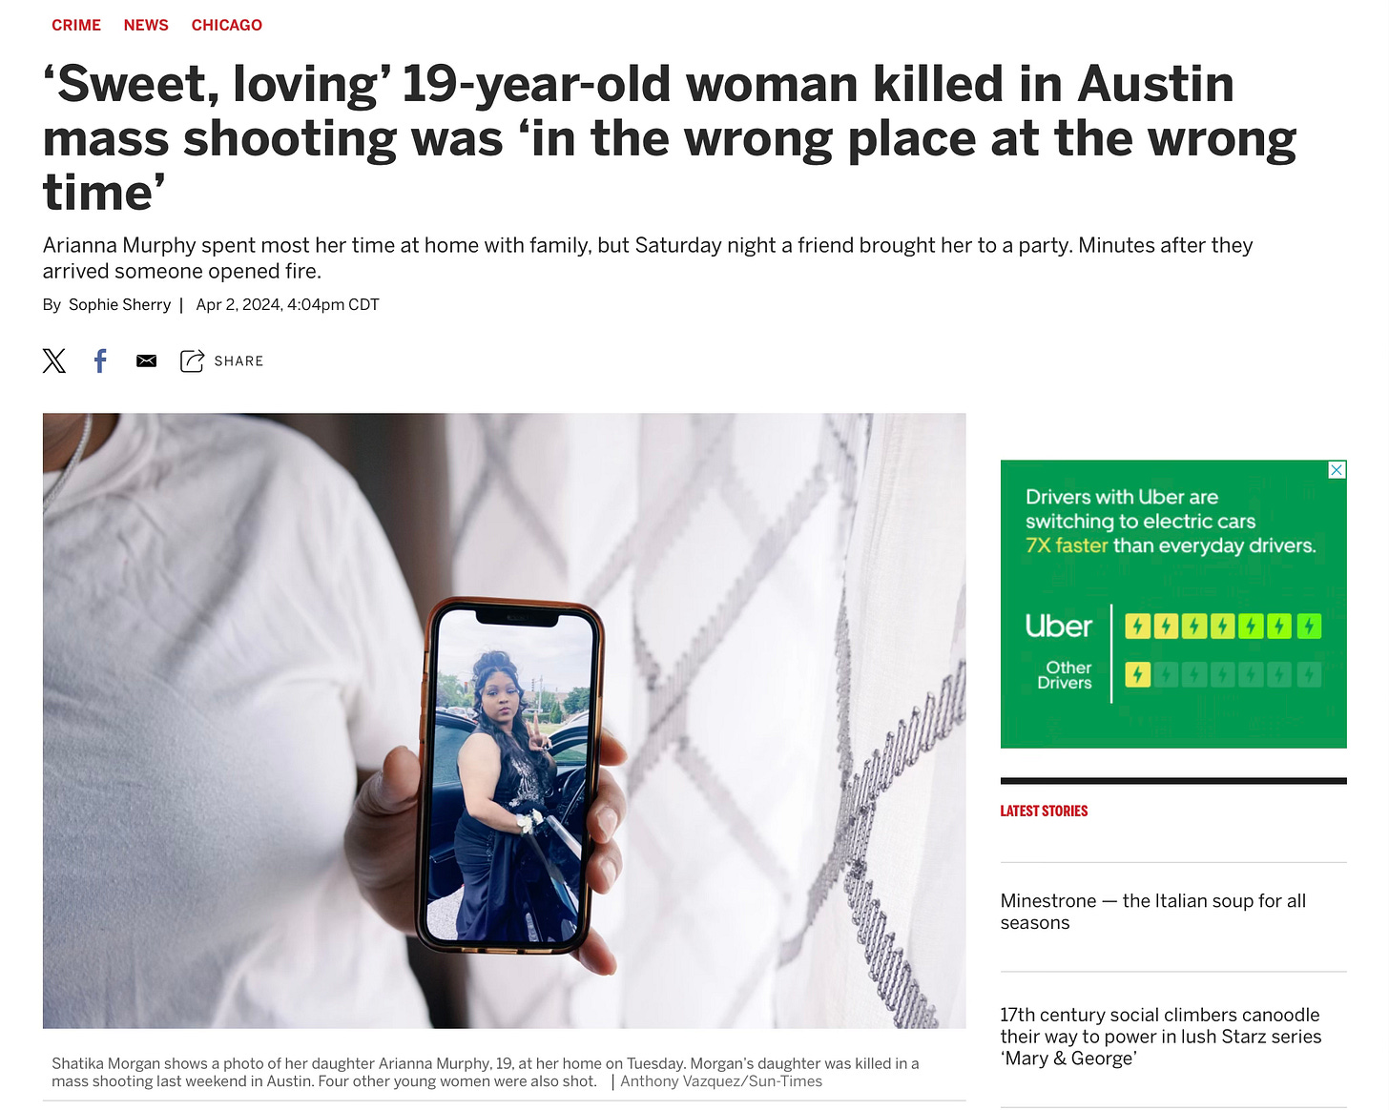Screen dimensions: 1389x1110
Task: Click the SHARE text label
Action: point(238,361)
